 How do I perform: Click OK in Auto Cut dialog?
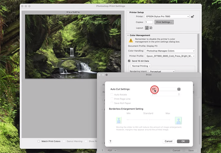click(x=183, y=141)
